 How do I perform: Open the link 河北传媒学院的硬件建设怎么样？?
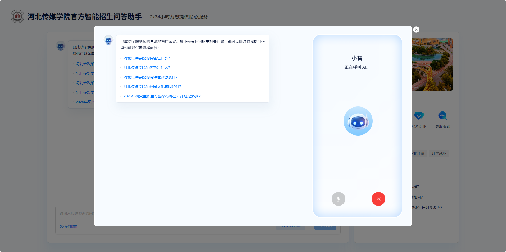[x=151, y=77]
